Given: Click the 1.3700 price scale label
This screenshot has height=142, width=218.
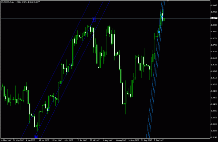Looking at the screenshot, I should coord(214,52).
